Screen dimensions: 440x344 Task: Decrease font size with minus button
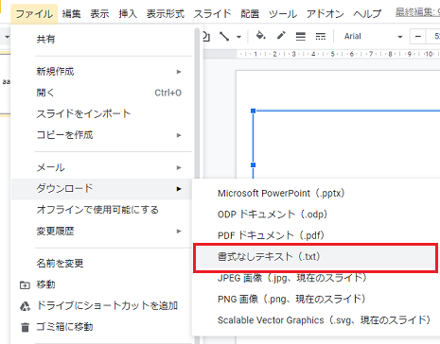tap(418, 37)
